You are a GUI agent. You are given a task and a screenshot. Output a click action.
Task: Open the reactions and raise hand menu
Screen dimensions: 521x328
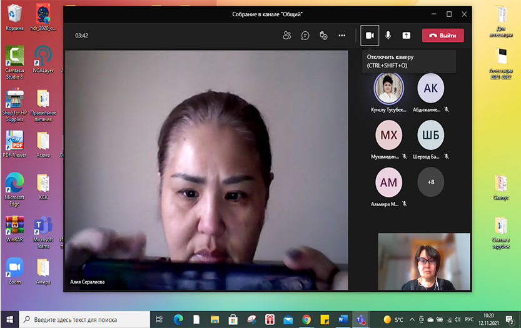tap(323, 36)
